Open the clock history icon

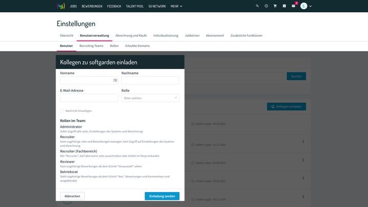point(266,6)
